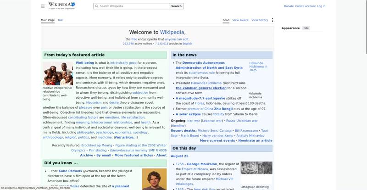Click the 'anyone can edit' link
367x190 pixels.
(177, 39)
